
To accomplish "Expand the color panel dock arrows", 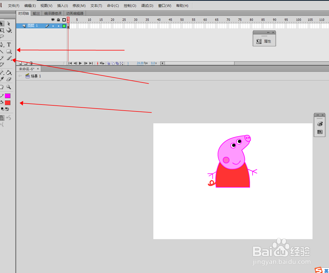I will tap(318, 115).
